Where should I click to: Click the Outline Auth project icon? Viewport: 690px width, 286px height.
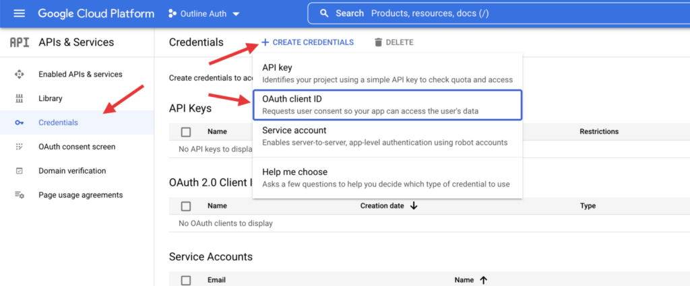pos(172,13)
